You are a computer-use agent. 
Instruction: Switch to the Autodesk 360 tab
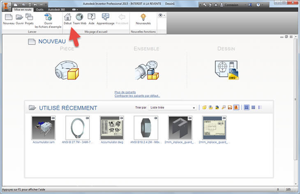56,9
